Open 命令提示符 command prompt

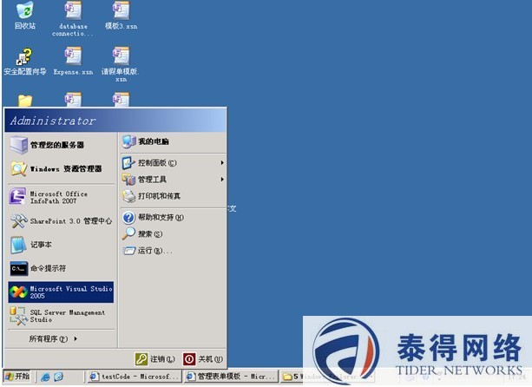pyautogui.click(x=61, y=268)
